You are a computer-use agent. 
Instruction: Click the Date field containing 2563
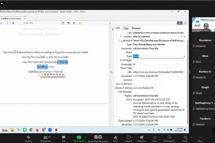coord(158,56)
